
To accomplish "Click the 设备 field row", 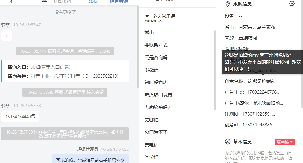I will coord(233,16).
